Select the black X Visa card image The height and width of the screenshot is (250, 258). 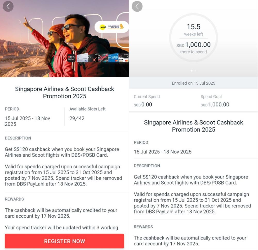tap(93, 58)
